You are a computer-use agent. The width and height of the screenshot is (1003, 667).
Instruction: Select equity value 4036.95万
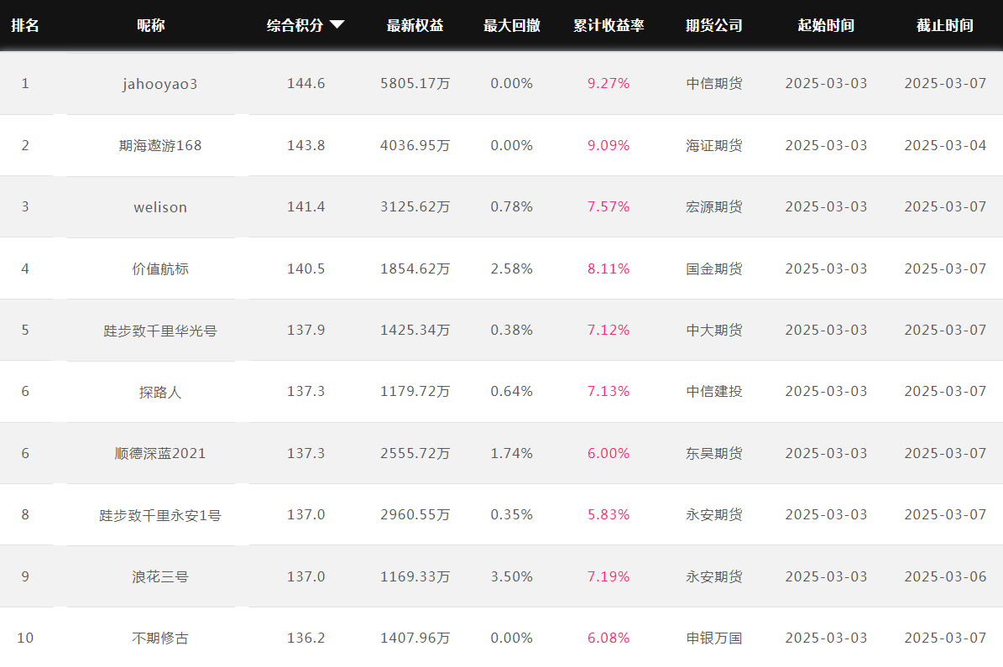coord(415,146)
